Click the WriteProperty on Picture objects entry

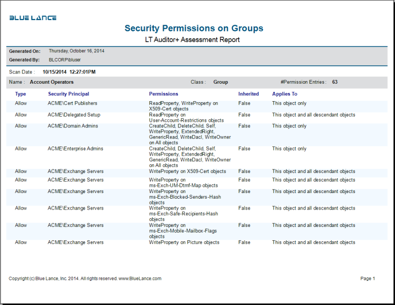click(184, 242)
